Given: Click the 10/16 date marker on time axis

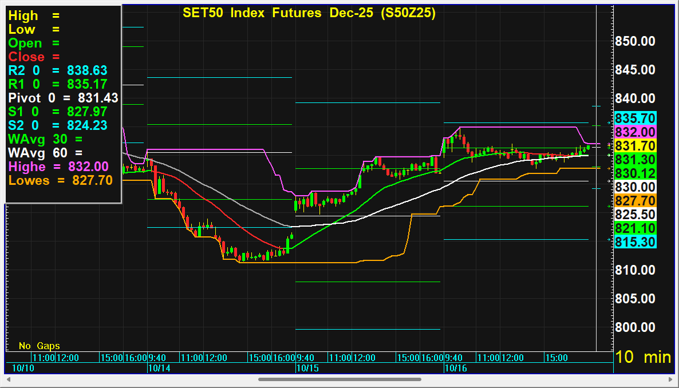Looking at the screenshot, I should click(455, 368).
